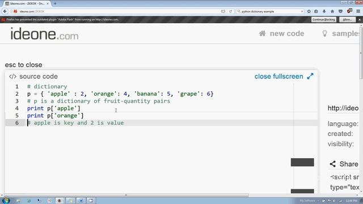Click the reload page icon

coord(231,11)
